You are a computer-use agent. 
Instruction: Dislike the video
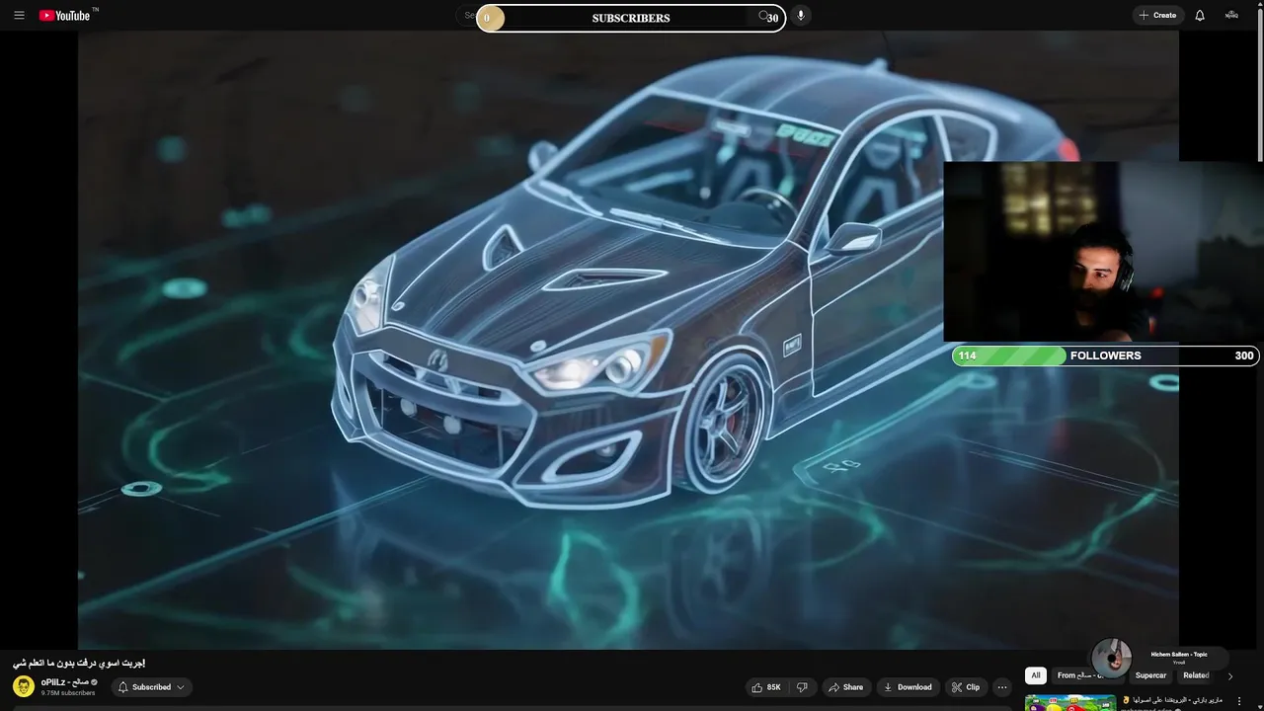[x=802, y=687]
